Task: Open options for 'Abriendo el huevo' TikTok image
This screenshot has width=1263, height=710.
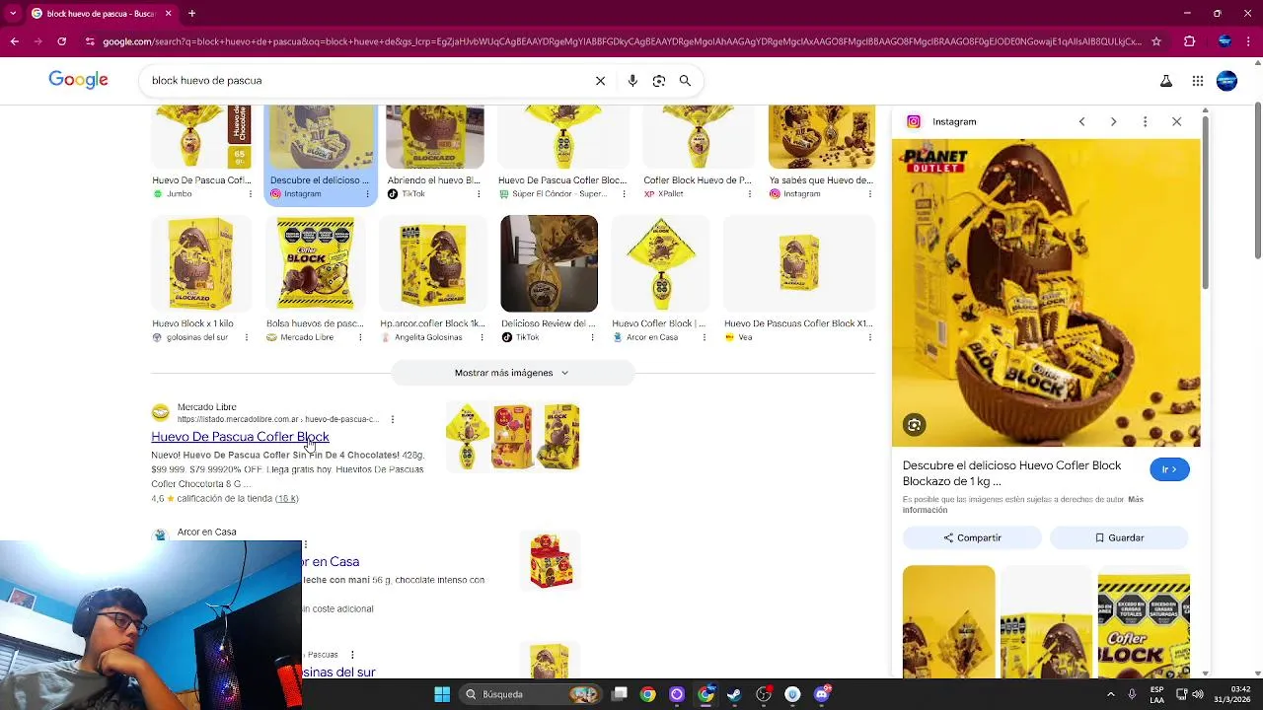Action: click(480, 194)
